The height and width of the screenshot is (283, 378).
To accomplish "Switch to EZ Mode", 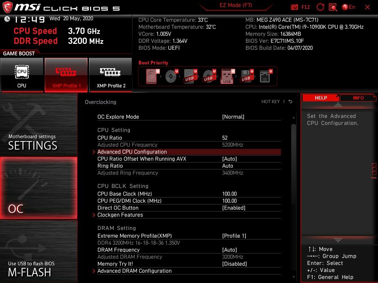I will tap(236, 6).
